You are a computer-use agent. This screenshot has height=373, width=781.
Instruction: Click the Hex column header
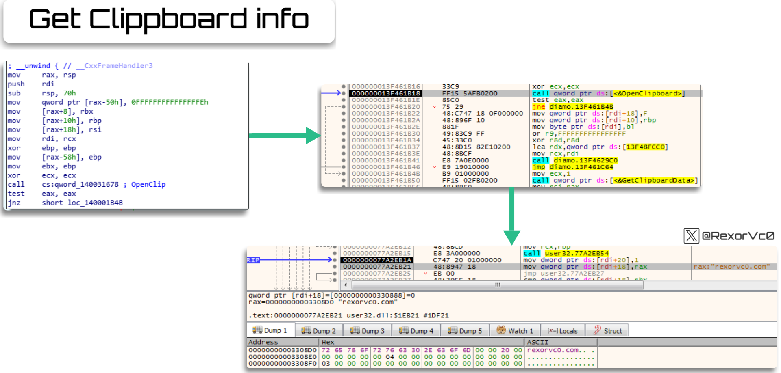click(328, 342)
